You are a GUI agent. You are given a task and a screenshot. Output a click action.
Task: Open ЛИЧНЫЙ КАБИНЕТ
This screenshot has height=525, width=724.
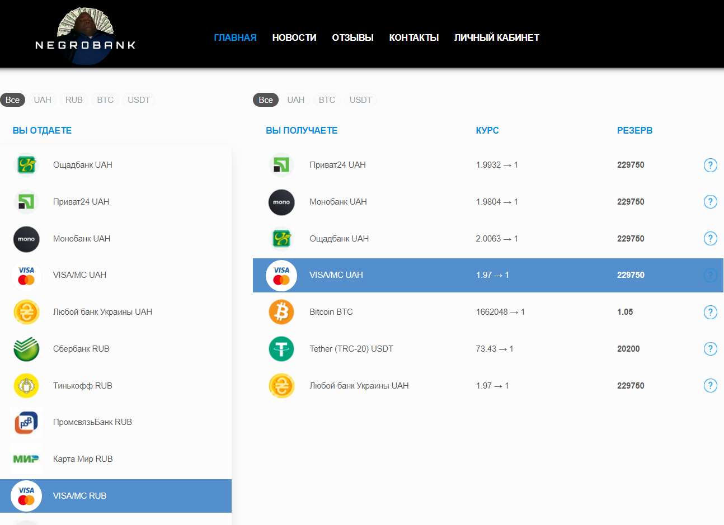click(x=497, y=37)
